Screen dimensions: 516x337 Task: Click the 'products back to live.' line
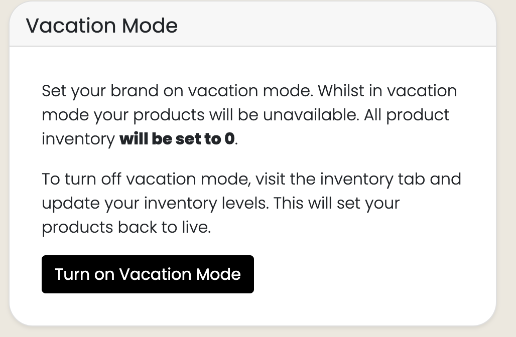pos(126,227)
